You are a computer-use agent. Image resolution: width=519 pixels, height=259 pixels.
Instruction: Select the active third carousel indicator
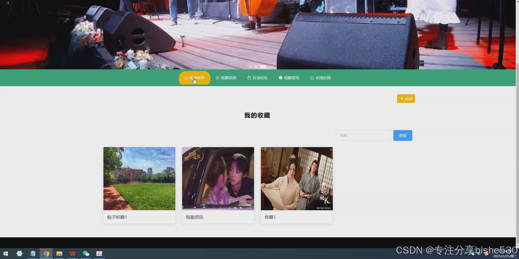[263, 66]
